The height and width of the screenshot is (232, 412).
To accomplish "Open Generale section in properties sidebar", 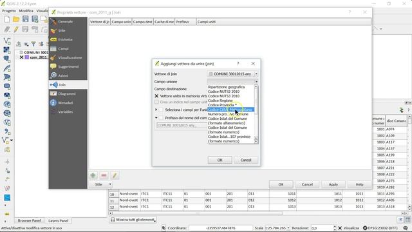I will [x=68, y=21].
